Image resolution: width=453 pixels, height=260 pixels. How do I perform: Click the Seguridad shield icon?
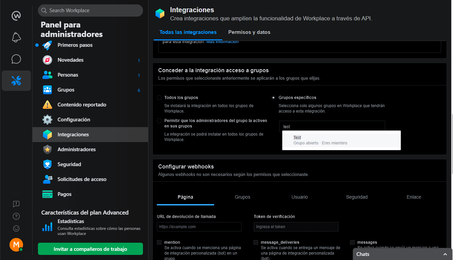click(47, 164)
